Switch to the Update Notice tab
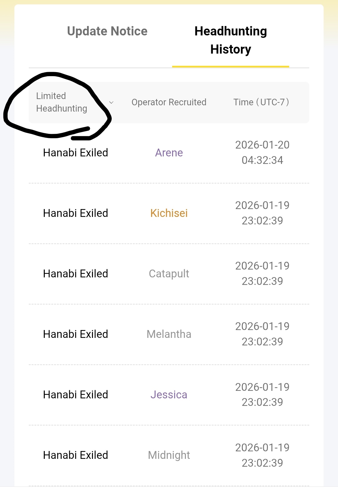The width and height of the screenshot is (338, 488). pyautogui.click(x=107, y=31)
